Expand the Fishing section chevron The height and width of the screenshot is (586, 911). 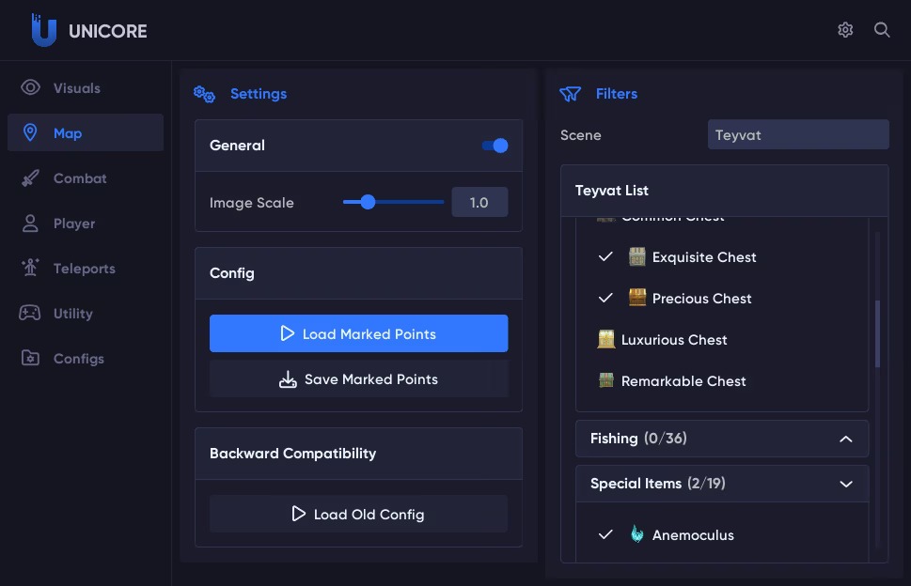[846, 439]
